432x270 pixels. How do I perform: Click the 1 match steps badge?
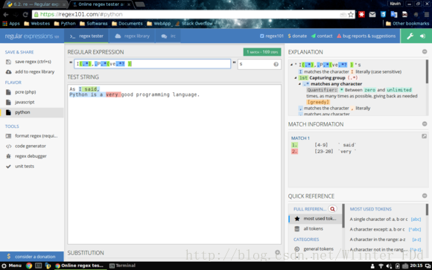tap(262, 52)
